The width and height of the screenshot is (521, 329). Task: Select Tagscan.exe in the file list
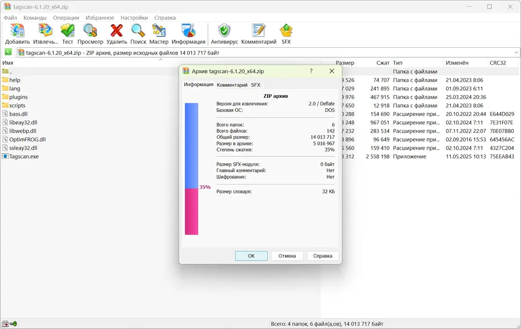(24, 156)
